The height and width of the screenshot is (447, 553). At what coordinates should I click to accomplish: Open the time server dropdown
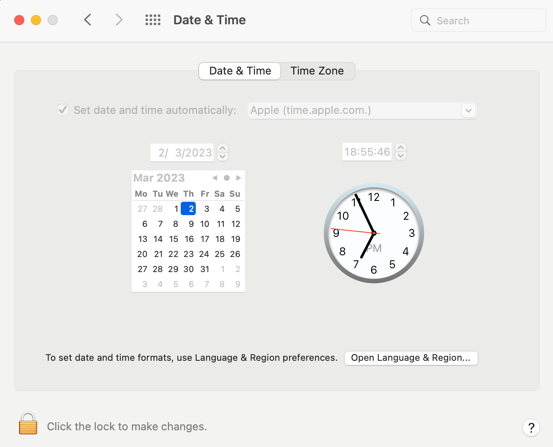[469, 110]
